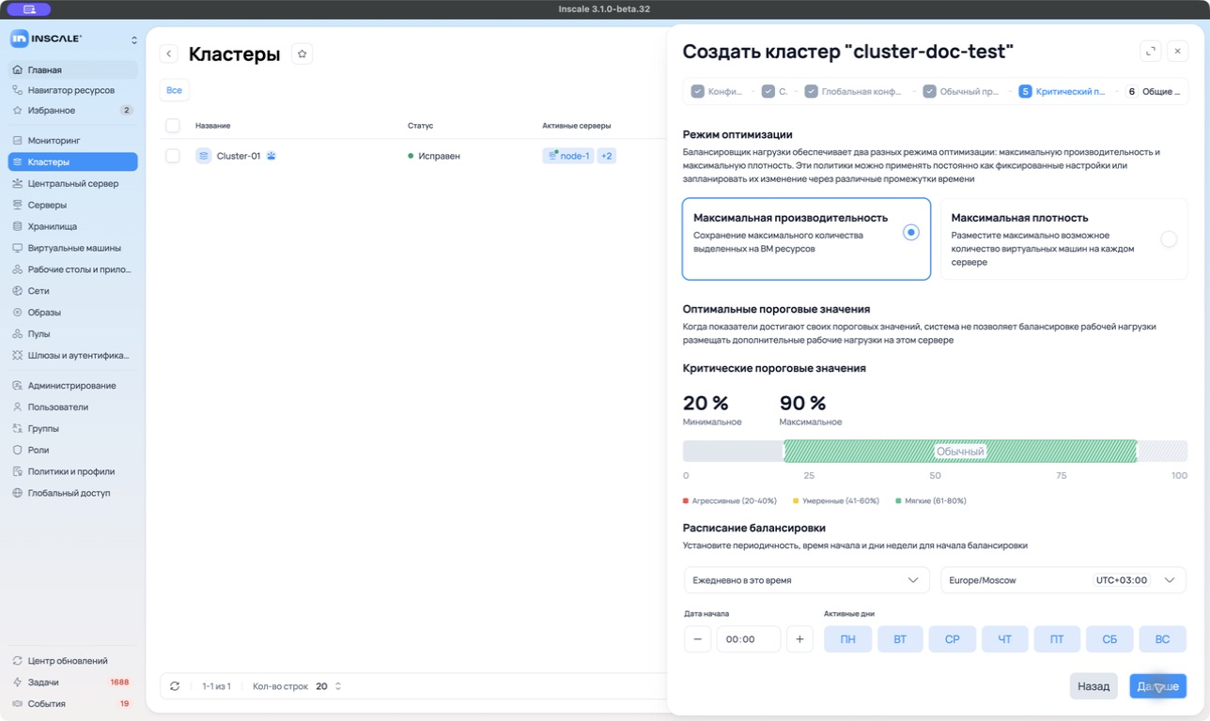Viewport: 1210px width, 721px height.
Task: Select the Все filter tab
Action: pos(174,90)
